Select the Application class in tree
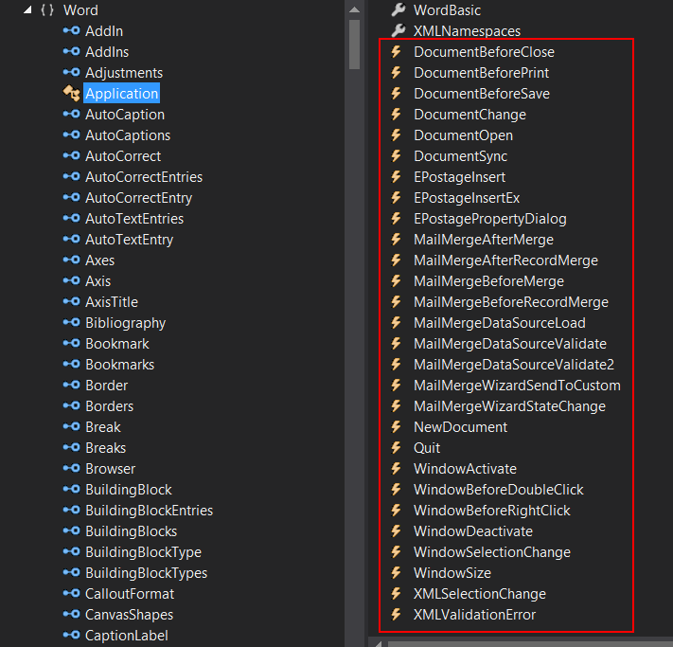The image size is (673, 647). pyautogui.click(x=121, y=93)
